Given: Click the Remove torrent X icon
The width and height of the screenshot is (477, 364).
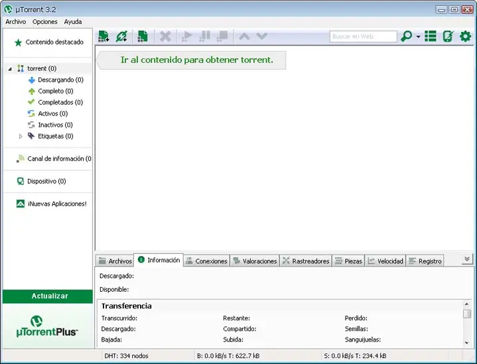Looking at the screenshot, I should point(165,36).
